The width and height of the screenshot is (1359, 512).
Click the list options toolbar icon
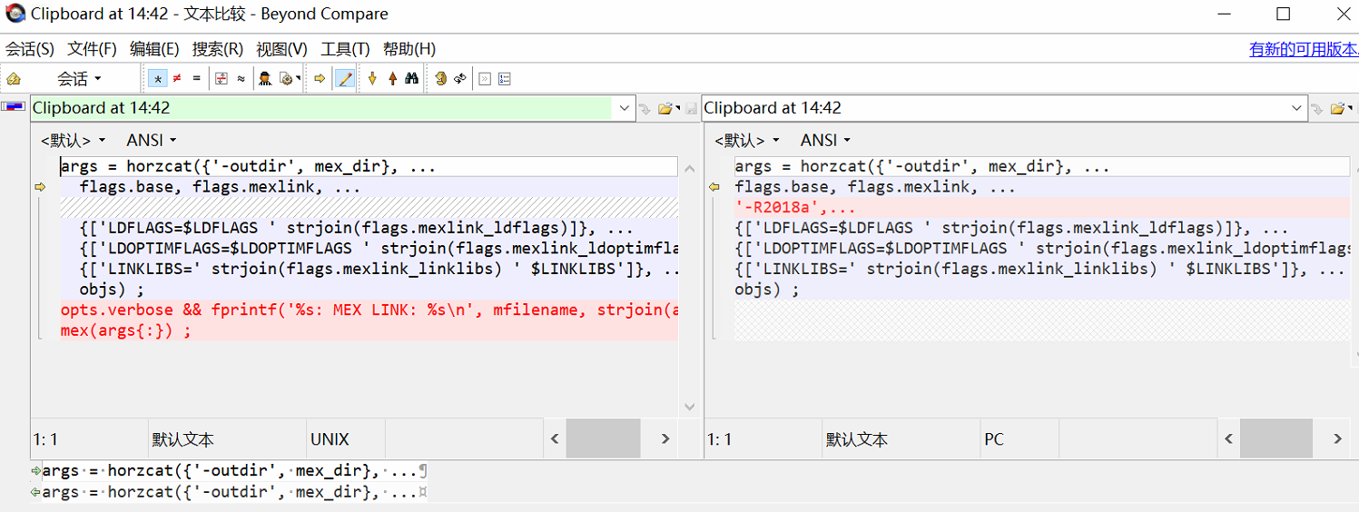(x=505, y=79)
